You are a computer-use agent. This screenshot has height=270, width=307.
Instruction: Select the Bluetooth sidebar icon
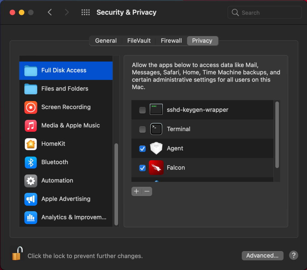[x=31, y=162]
